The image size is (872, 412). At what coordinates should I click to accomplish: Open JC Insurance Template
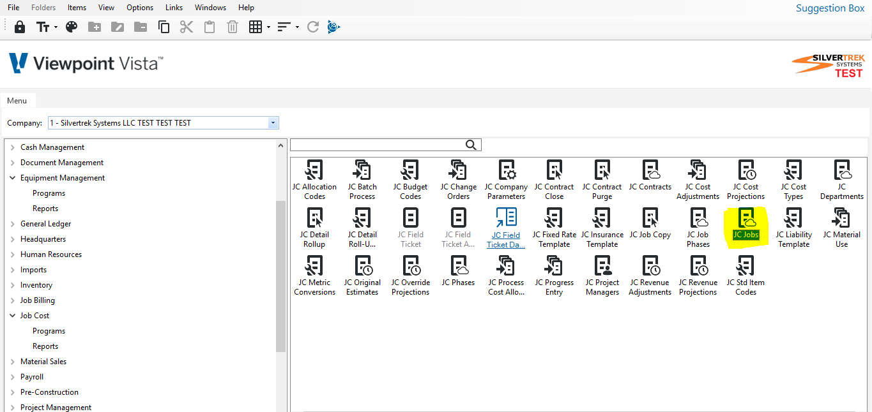pos(602,228)
